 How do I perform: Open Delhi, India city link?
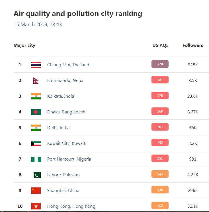point(58,127)
